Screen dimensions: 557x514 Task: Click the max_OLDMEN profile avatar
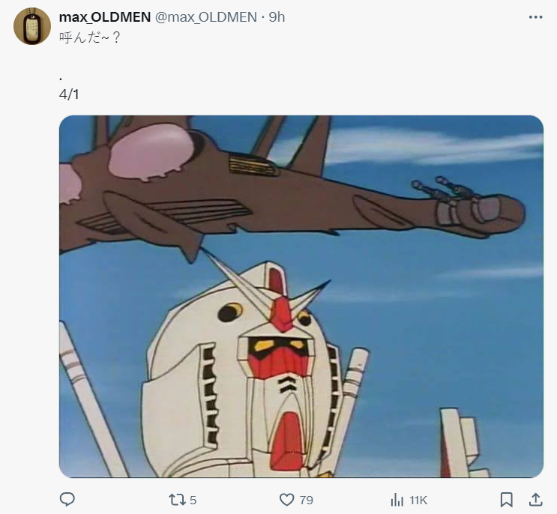pos(32,26)
